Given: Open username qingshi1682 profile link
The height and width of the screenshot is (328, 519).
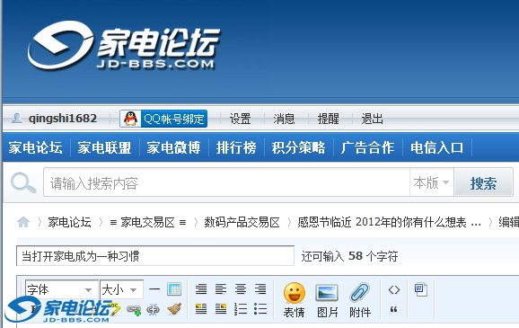Looking at the screenshot, I should point(63,119).
